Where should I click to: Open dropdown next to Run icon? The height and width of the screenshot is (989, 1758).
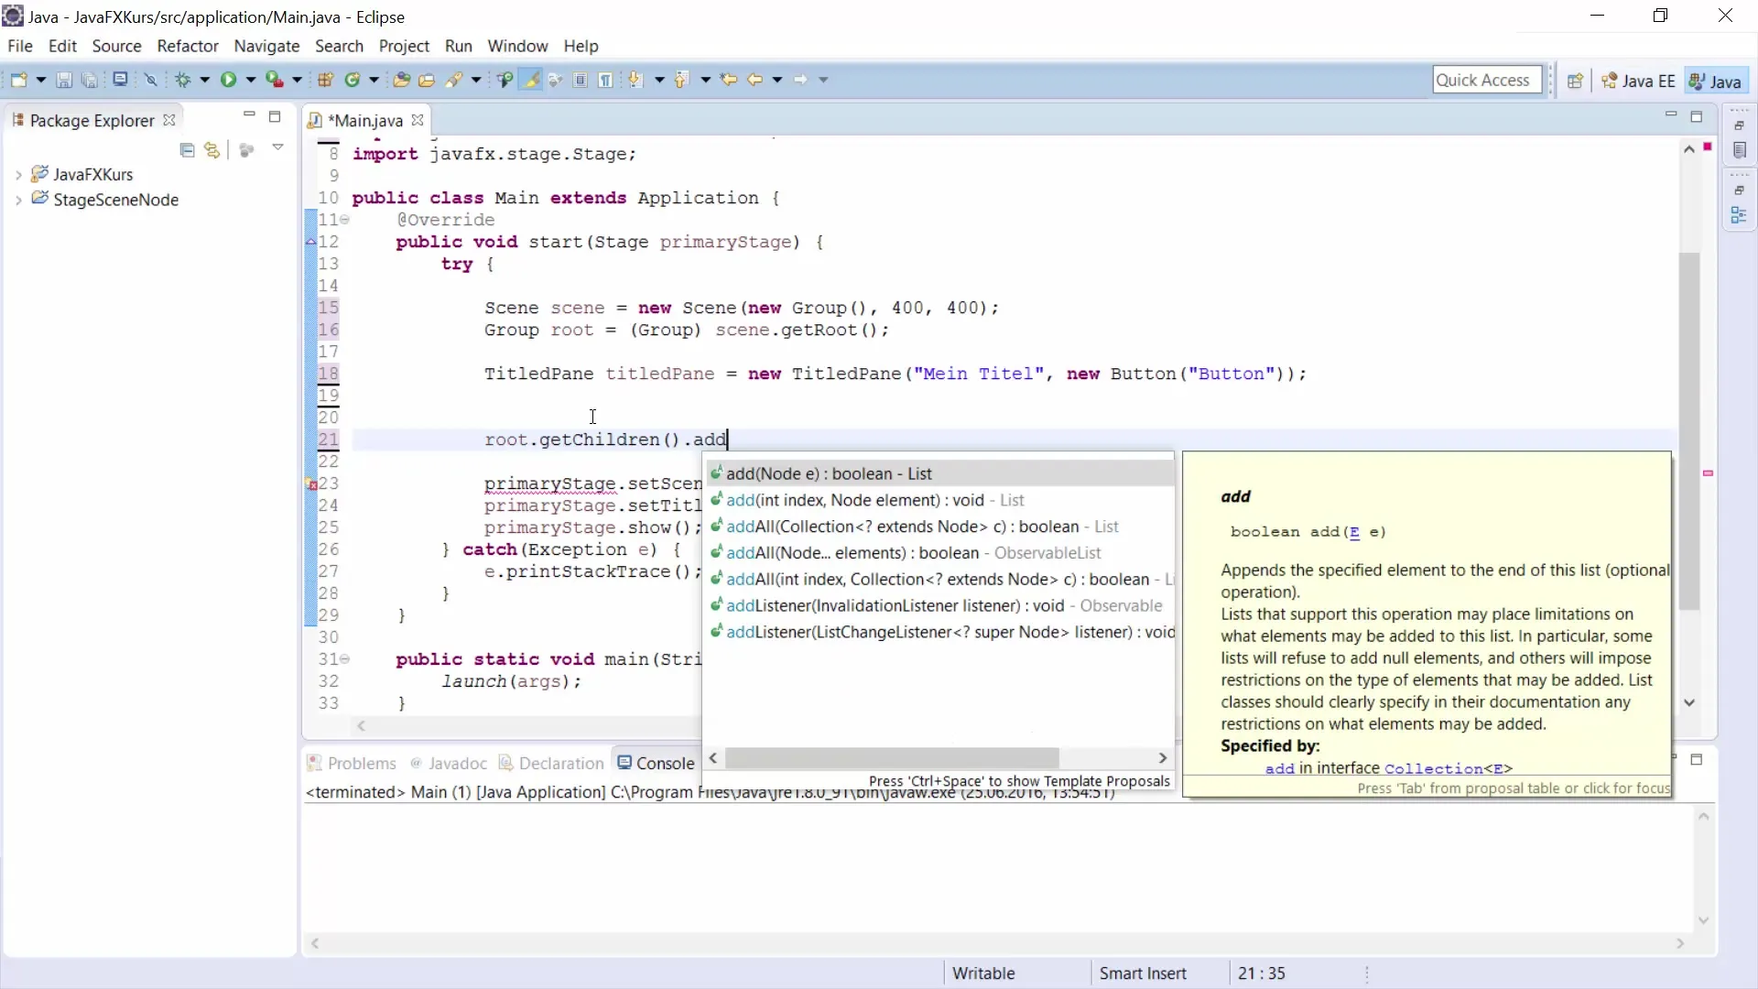point(250,80)
